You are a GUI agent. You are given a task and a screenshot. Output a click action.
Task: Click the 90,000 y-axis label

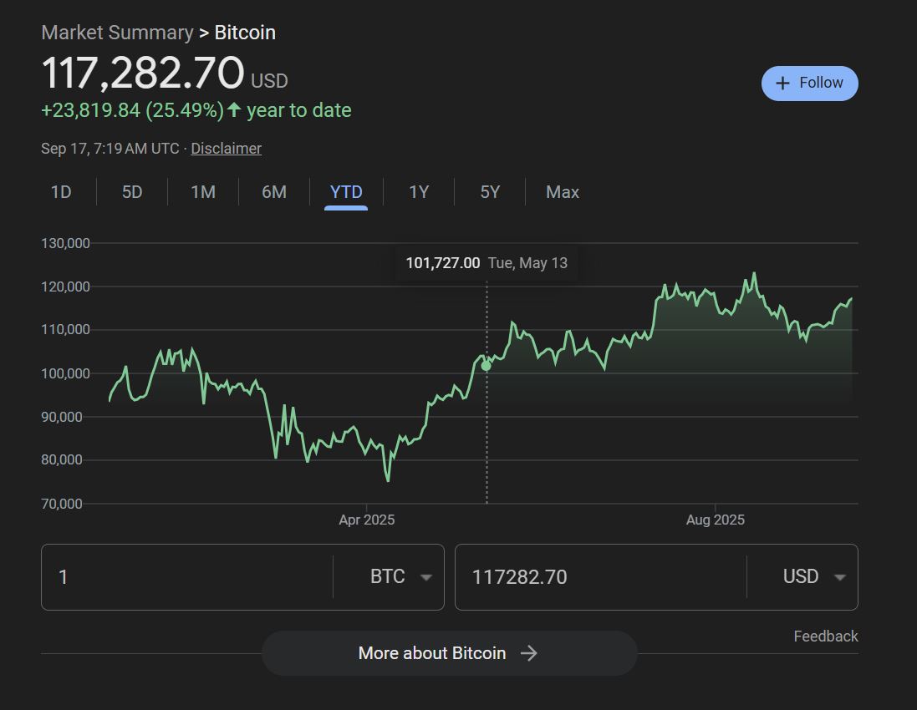[x=62, y=417]
